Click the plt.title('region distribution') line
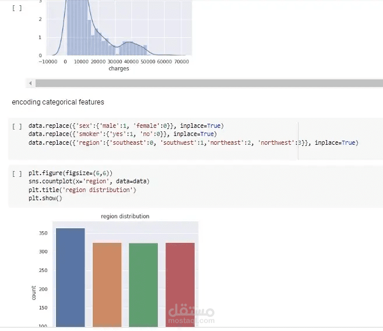This screenshot has width=383, height=331. [82, 190]
